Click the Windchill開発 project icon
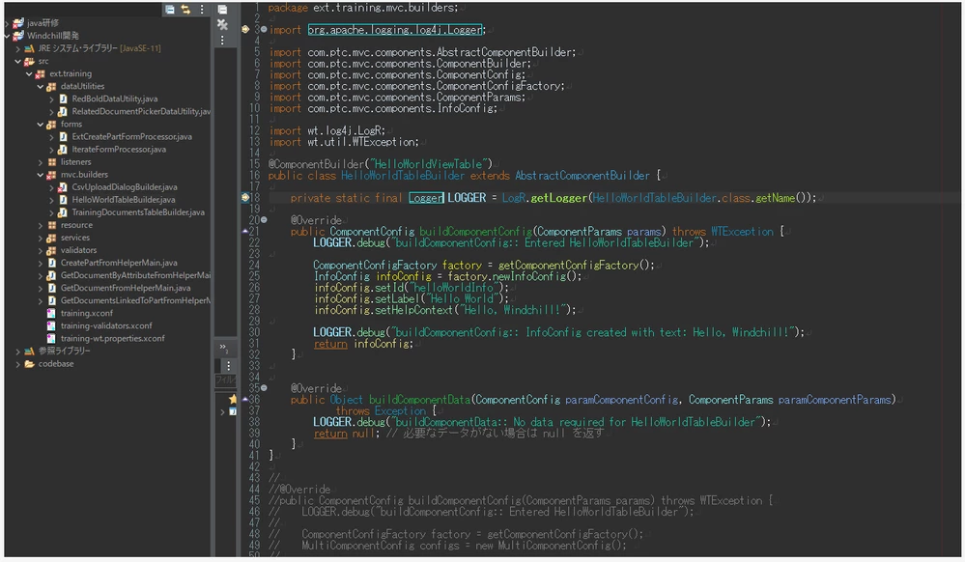The width and height of the screenshot is (965, 562). click(x=18, y=35)
